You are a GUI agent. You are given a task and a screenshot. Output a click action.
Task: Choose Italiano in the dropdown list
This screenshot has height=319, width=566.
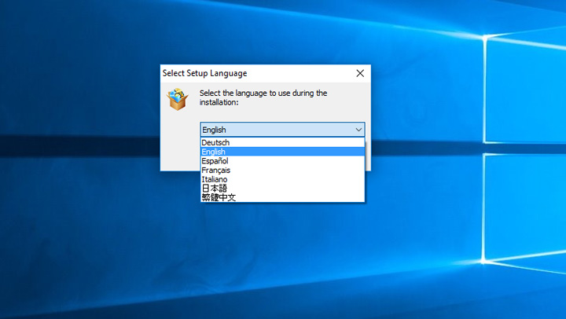point(282,179)
